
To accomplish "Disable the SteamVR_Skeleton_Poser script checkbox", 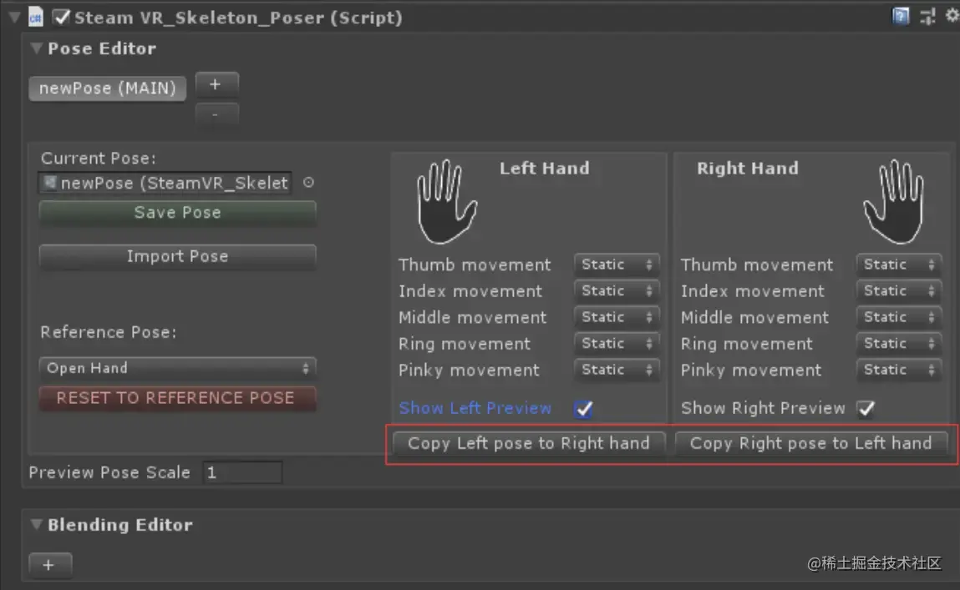I will (61, 18).
